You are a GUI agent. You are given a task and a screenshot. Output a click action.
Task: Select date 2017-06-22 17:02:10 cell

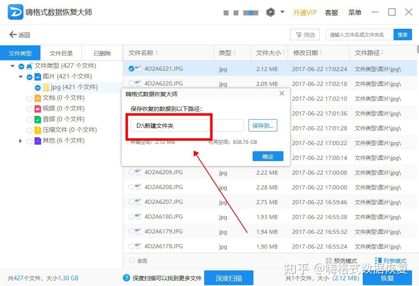pyautogui.click(x=320, y=99)
